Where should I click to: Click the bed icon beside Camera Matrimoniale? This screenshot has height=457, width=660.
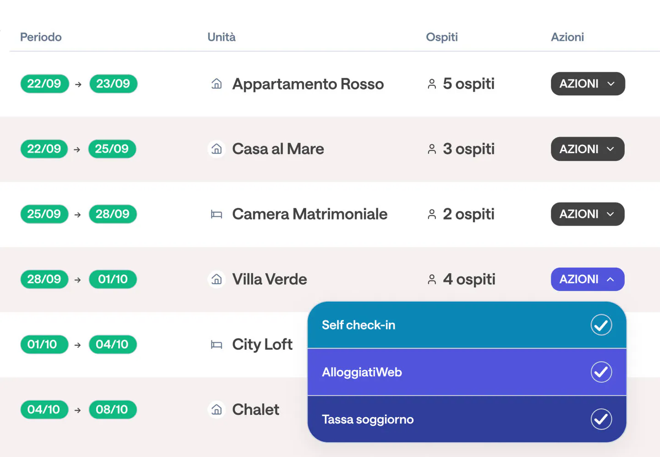(216, 214)
